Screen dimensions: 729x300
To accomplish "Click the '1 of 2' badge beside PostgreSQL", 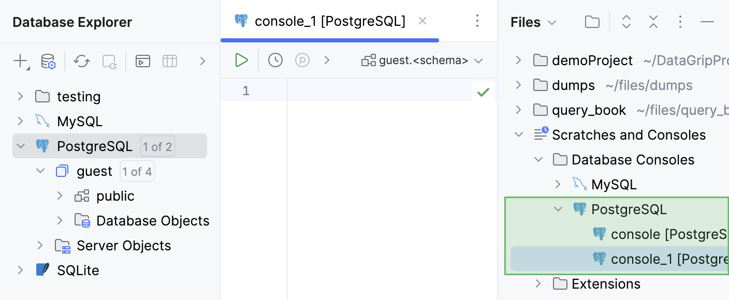I will point(157,146).
